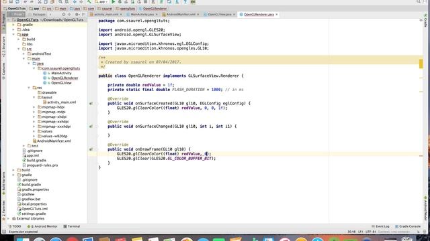Close the AndroidManifest.xml tab
Viewport: 430px width, 241px height.
[198, 15]
